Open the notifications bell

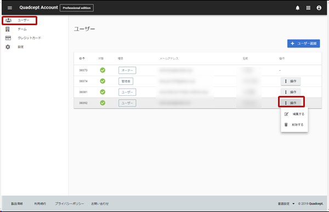point(298,8)
